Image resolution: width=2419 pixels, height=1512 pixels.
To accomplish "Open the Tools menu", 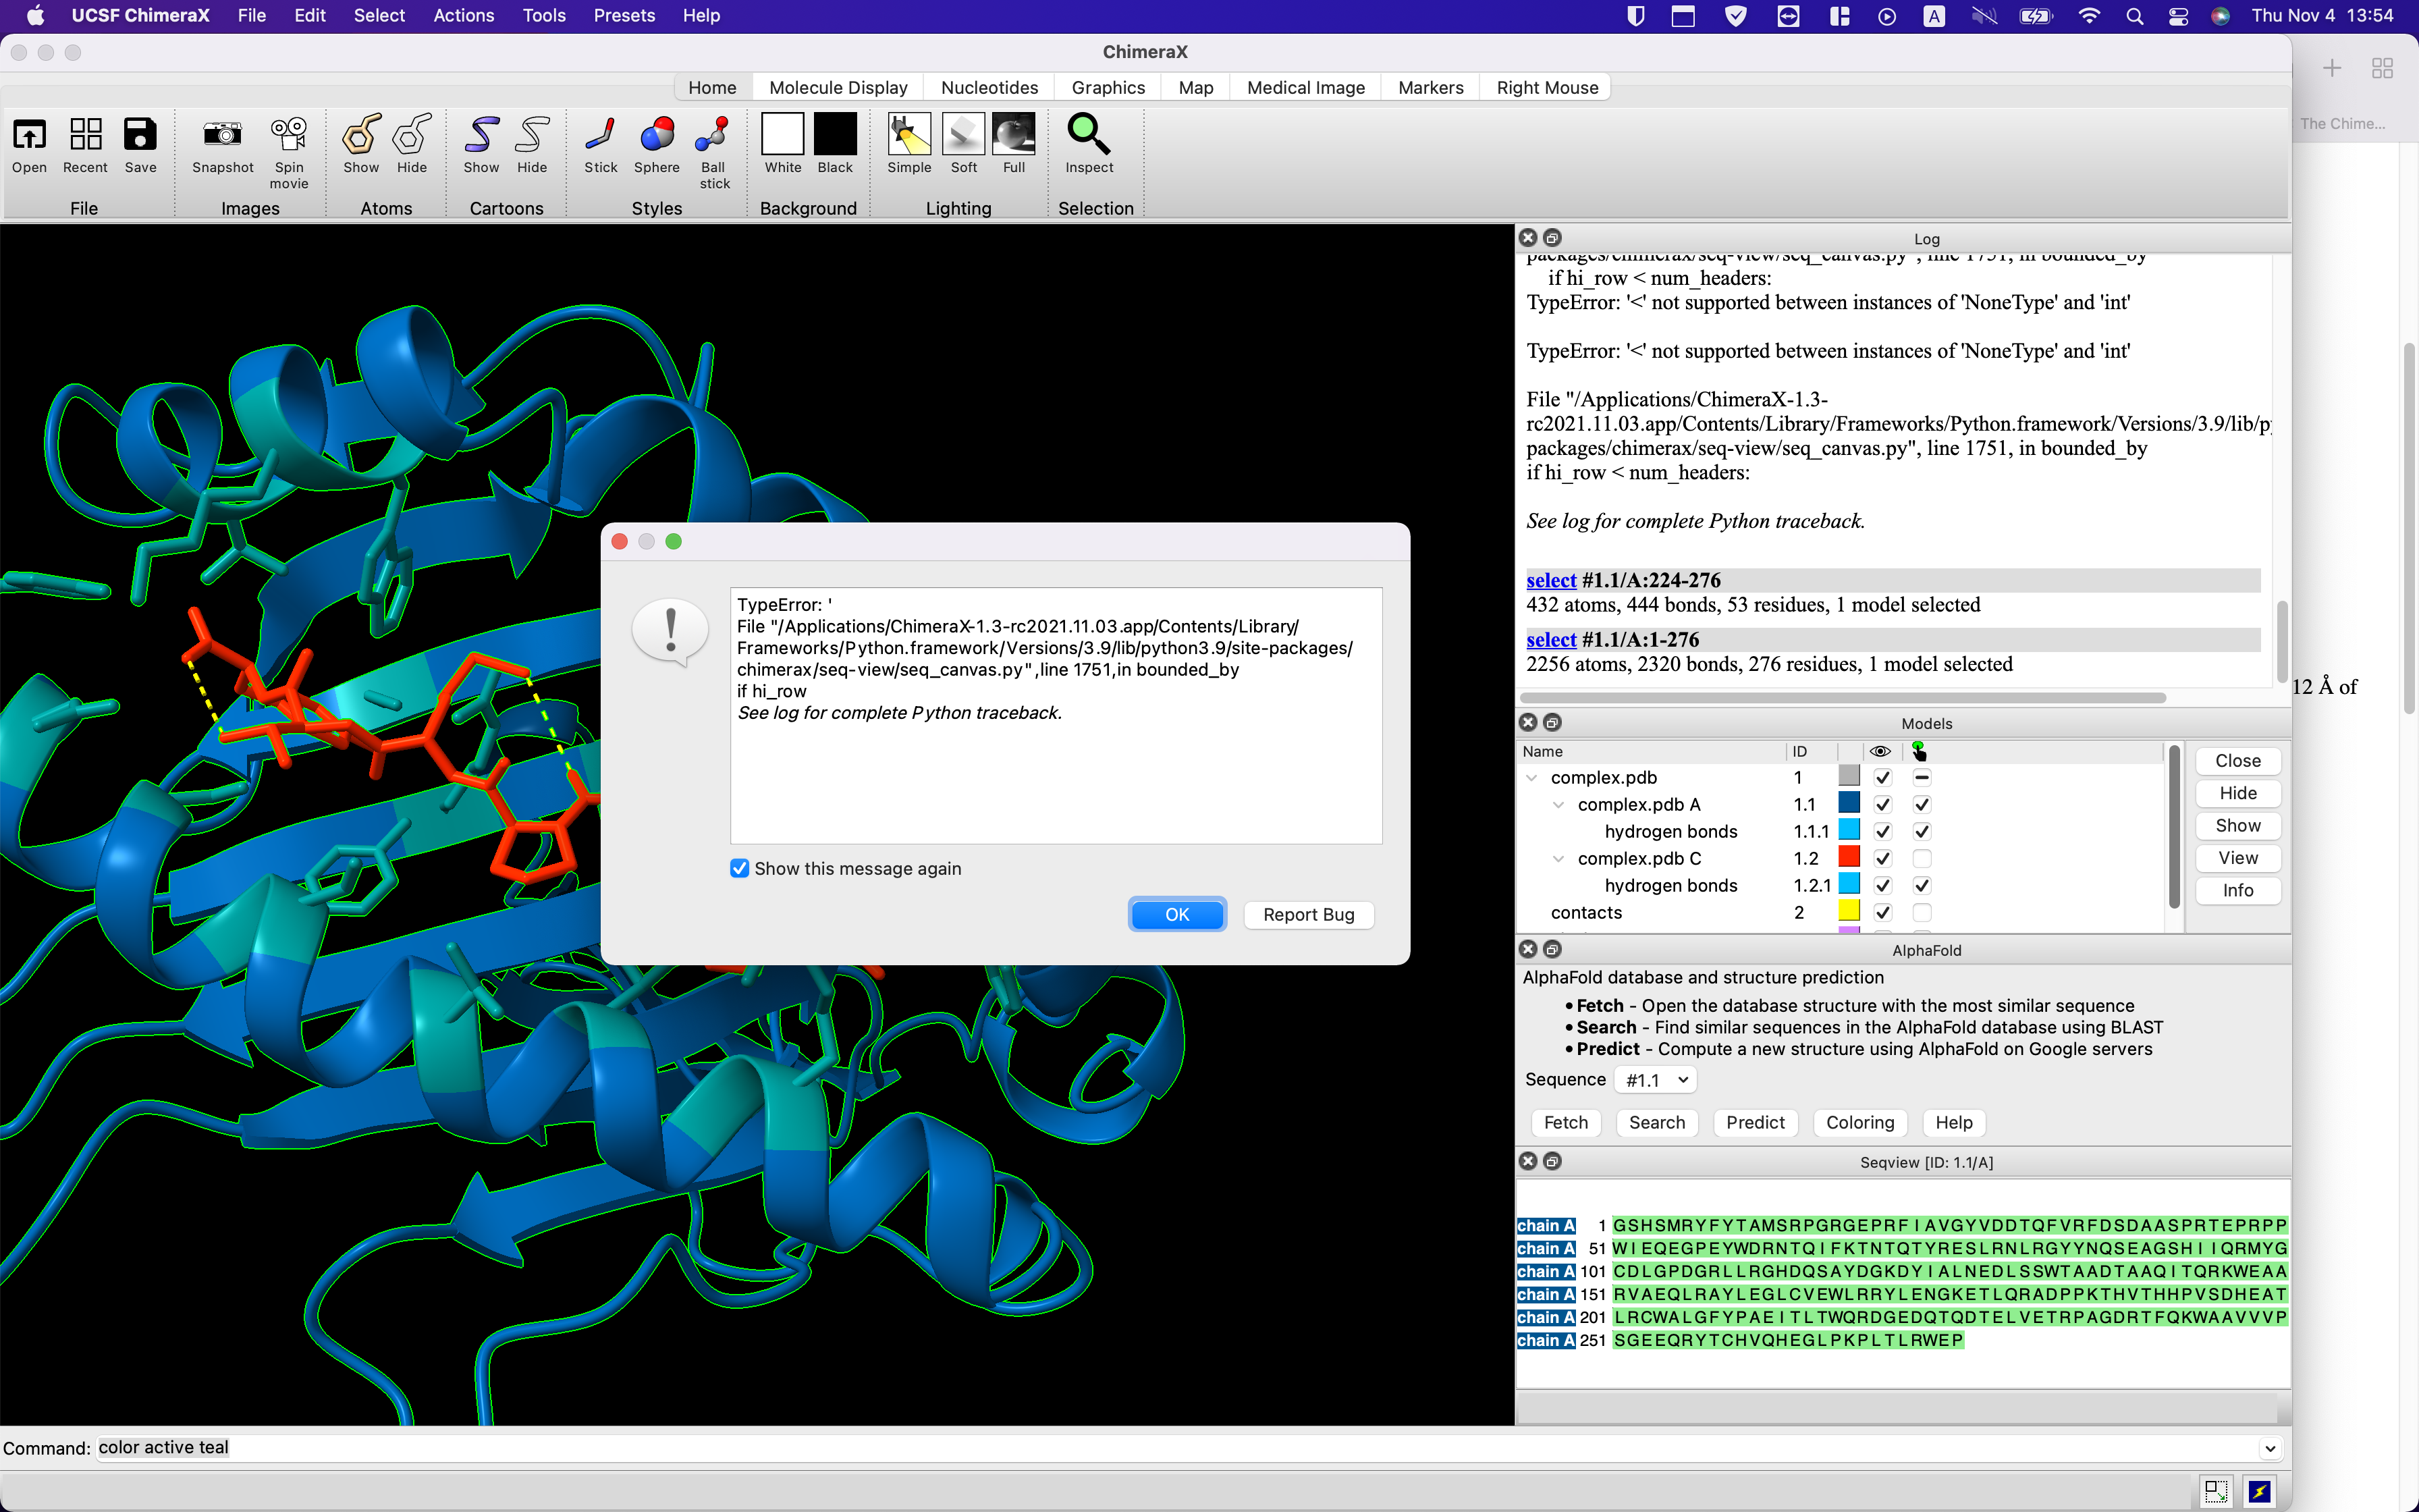I will [x=544, y=16].
